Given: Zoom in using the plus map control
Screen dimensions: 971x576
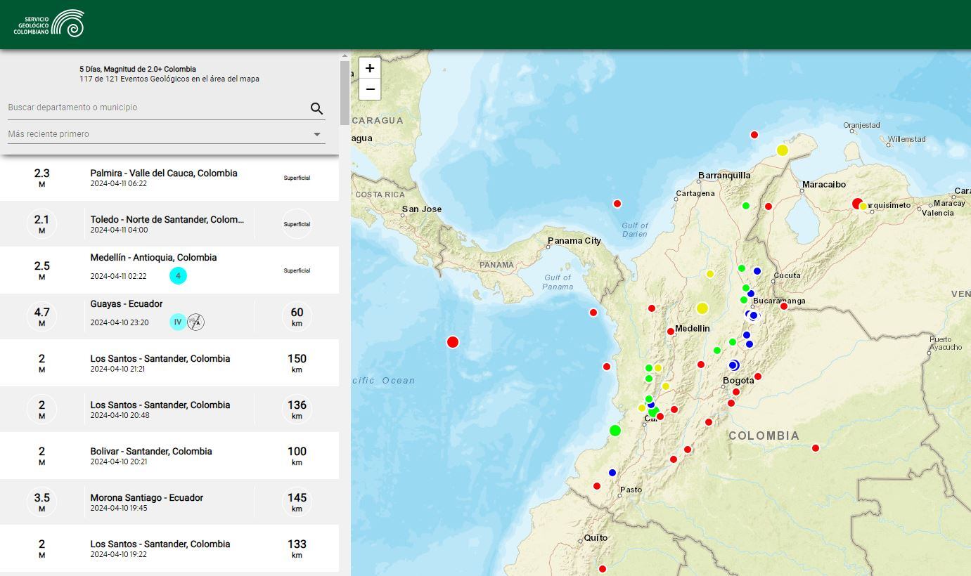Looking at the screenshot, I should pyautogui.click(x=369, y=67).
